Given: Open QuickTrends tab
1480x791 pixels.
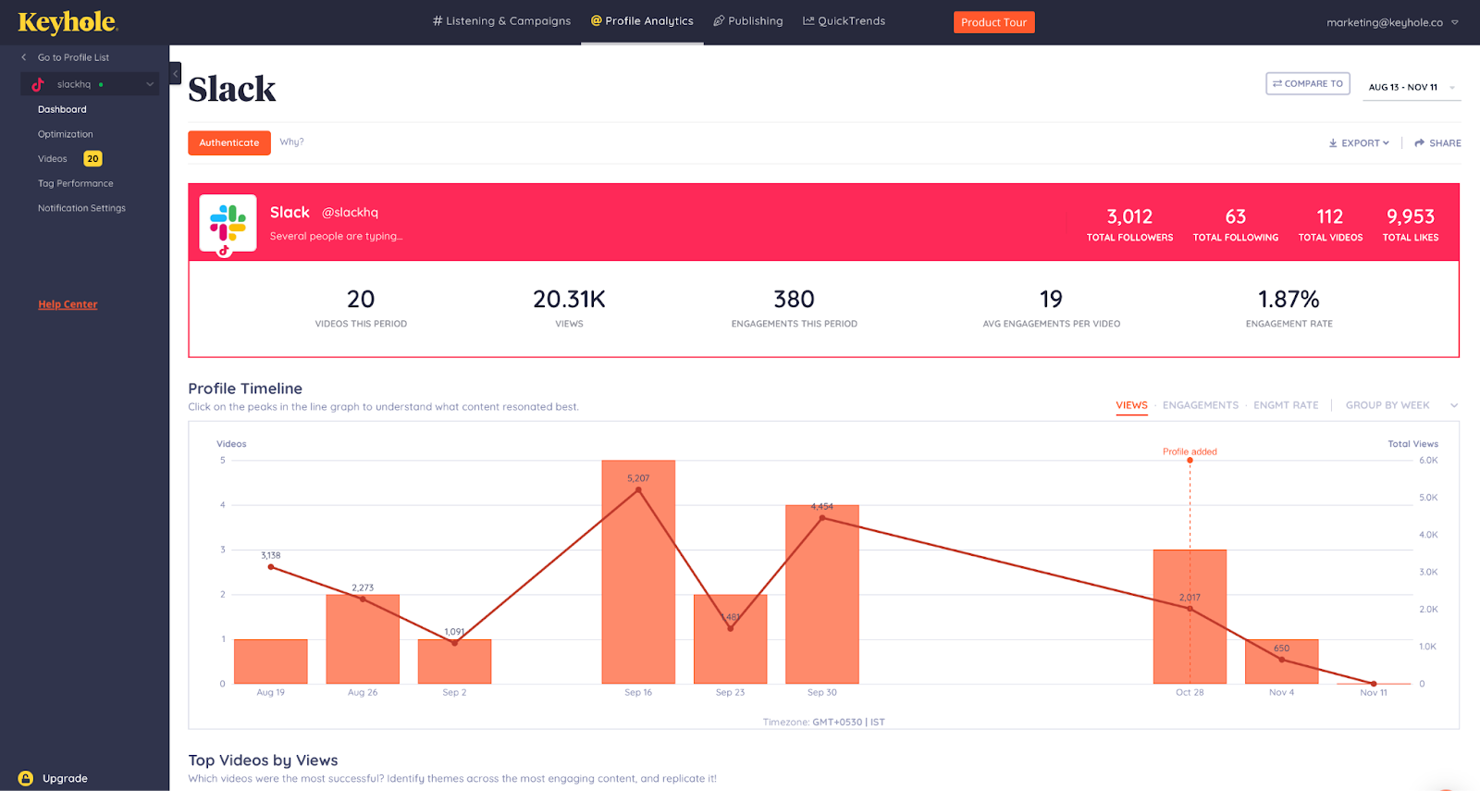Looking at the screenshot, I should click(844, 21).
